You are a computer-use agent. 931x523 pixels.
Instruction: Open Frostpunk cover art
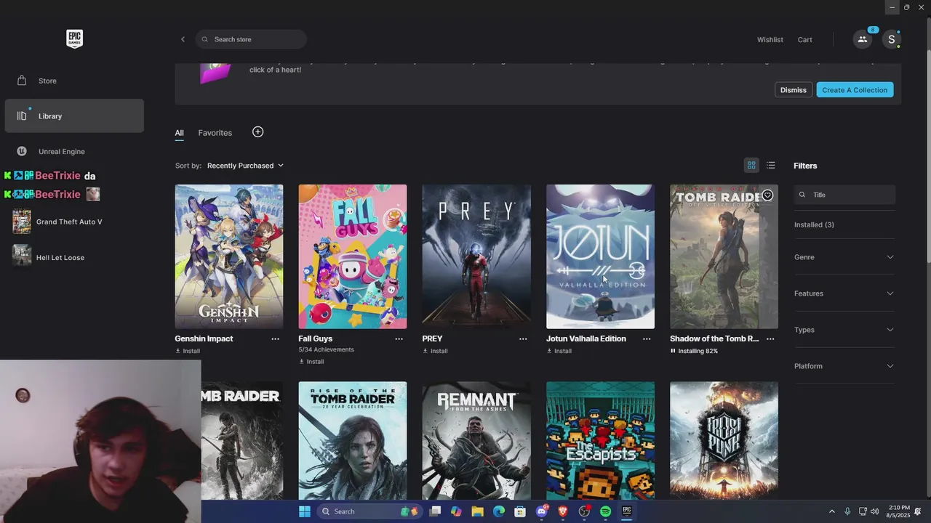tap(724, 440)
